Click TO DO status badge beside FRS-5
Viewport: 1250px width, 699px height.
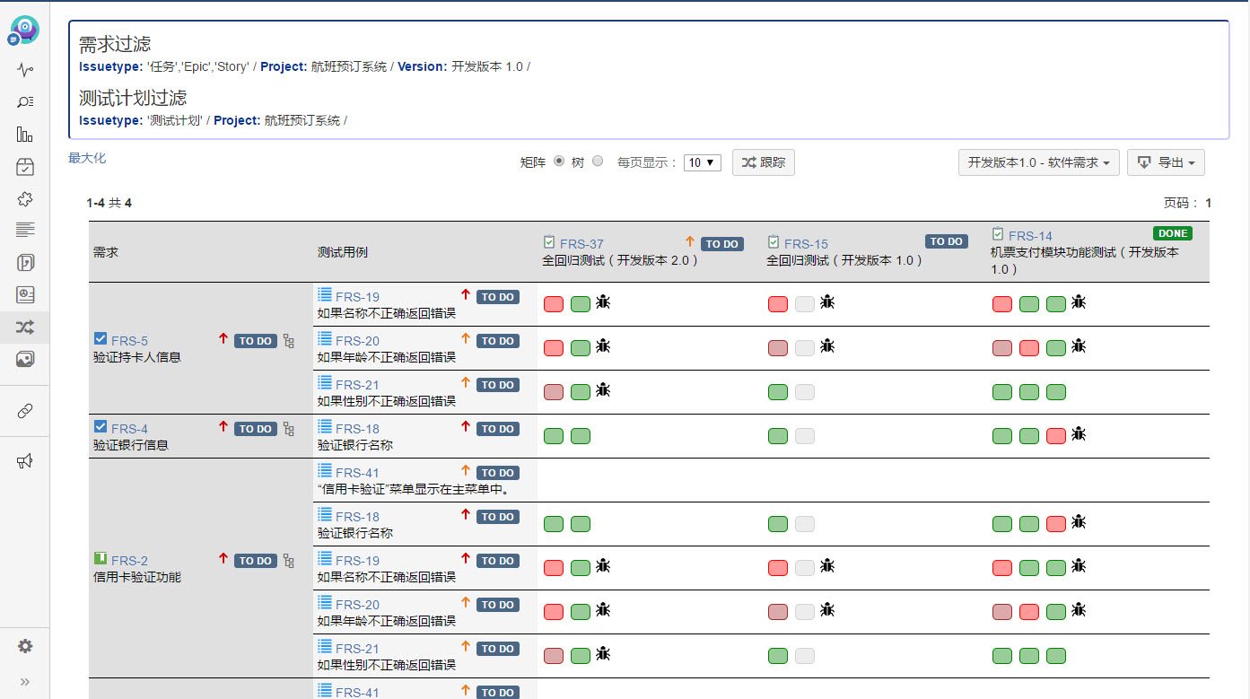256,341
